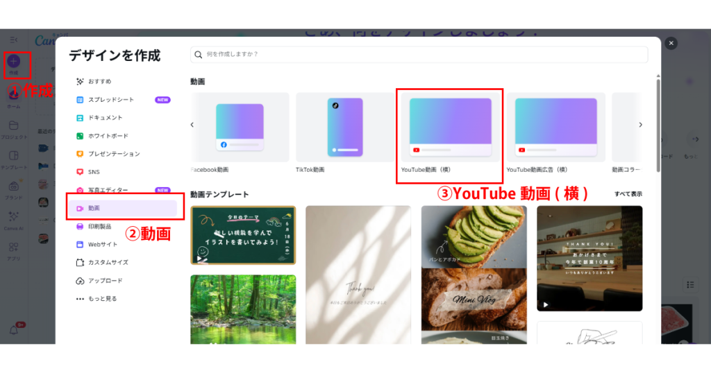Select the おすすめ sparkle icon
This screenshot has height=373, width=711.
(x=80, y=82)
